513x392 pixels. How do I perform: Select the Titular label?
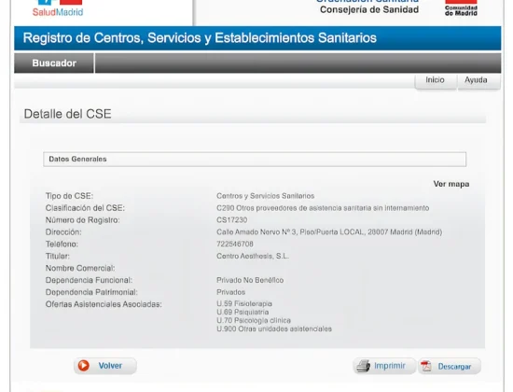click(58, 256)
